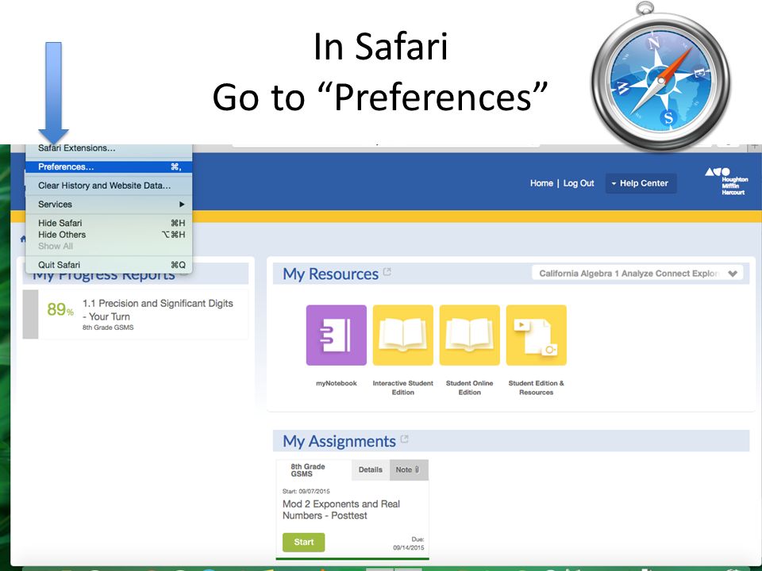Click the Interactive Student Edition label
Viewport: 762px width, 571px height.
403,388
